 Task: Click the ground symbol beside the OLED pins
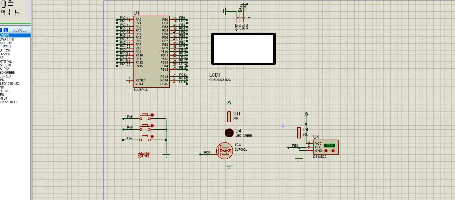click(224, 12)
